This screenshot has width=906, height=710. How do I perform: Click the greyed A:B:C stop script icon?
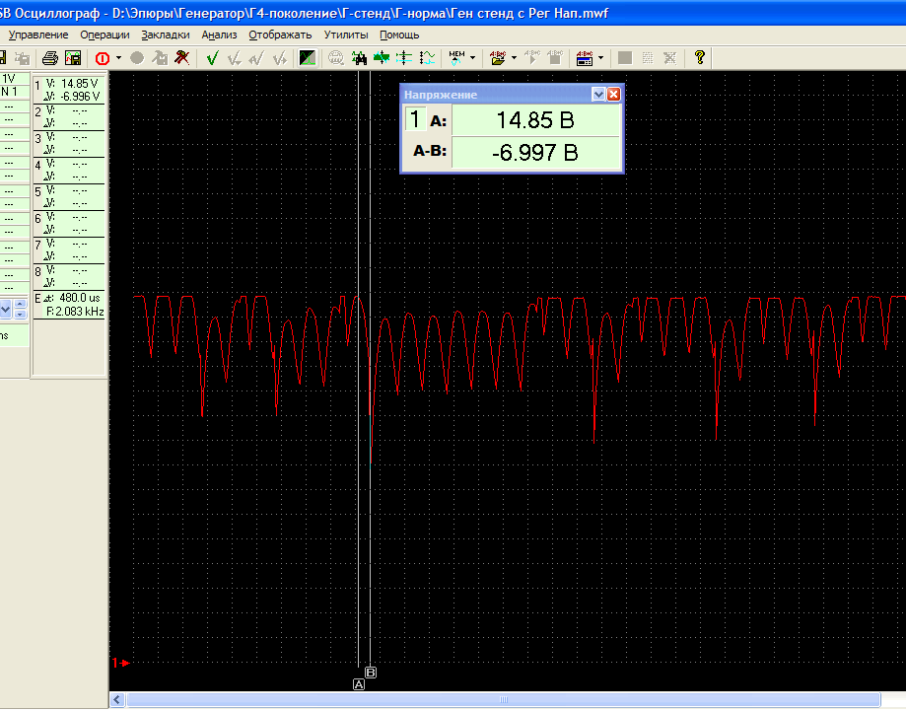coord(555,58)
